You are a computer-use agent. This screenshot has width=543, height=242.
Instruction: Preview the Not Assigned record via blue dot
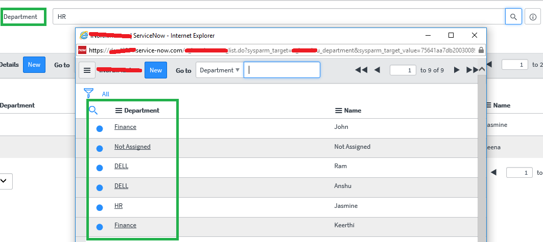pyautogui.click(x=100, y=148)
